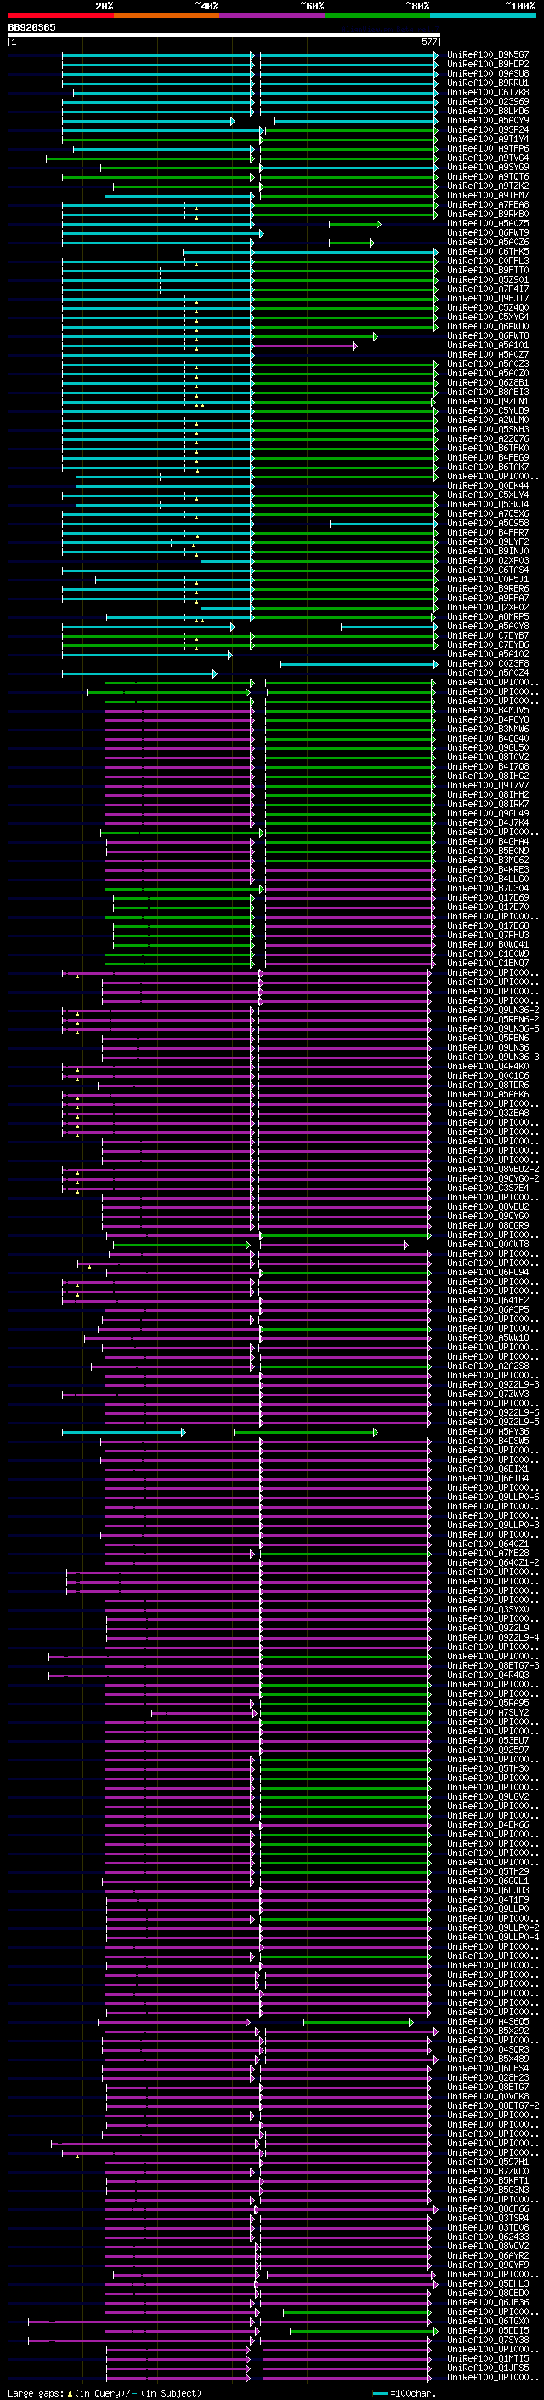Select hit label UniRef100_A9SYG9
Screen dimensions: 544x2400
[x=488, y=168]
